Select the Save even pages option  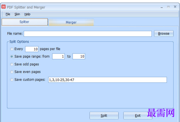(11, 72)
